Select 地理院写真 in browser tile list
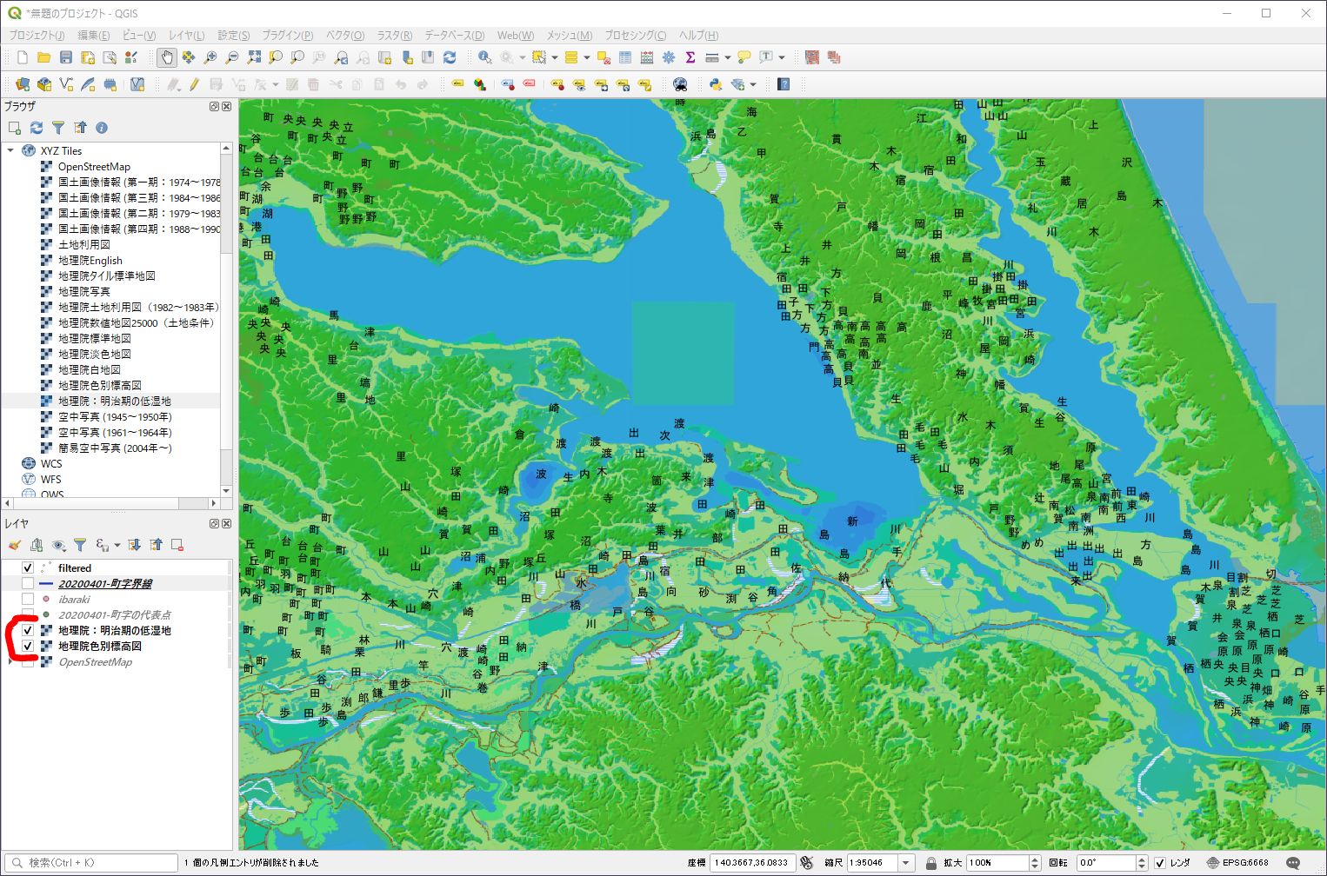 coord(83,291)
